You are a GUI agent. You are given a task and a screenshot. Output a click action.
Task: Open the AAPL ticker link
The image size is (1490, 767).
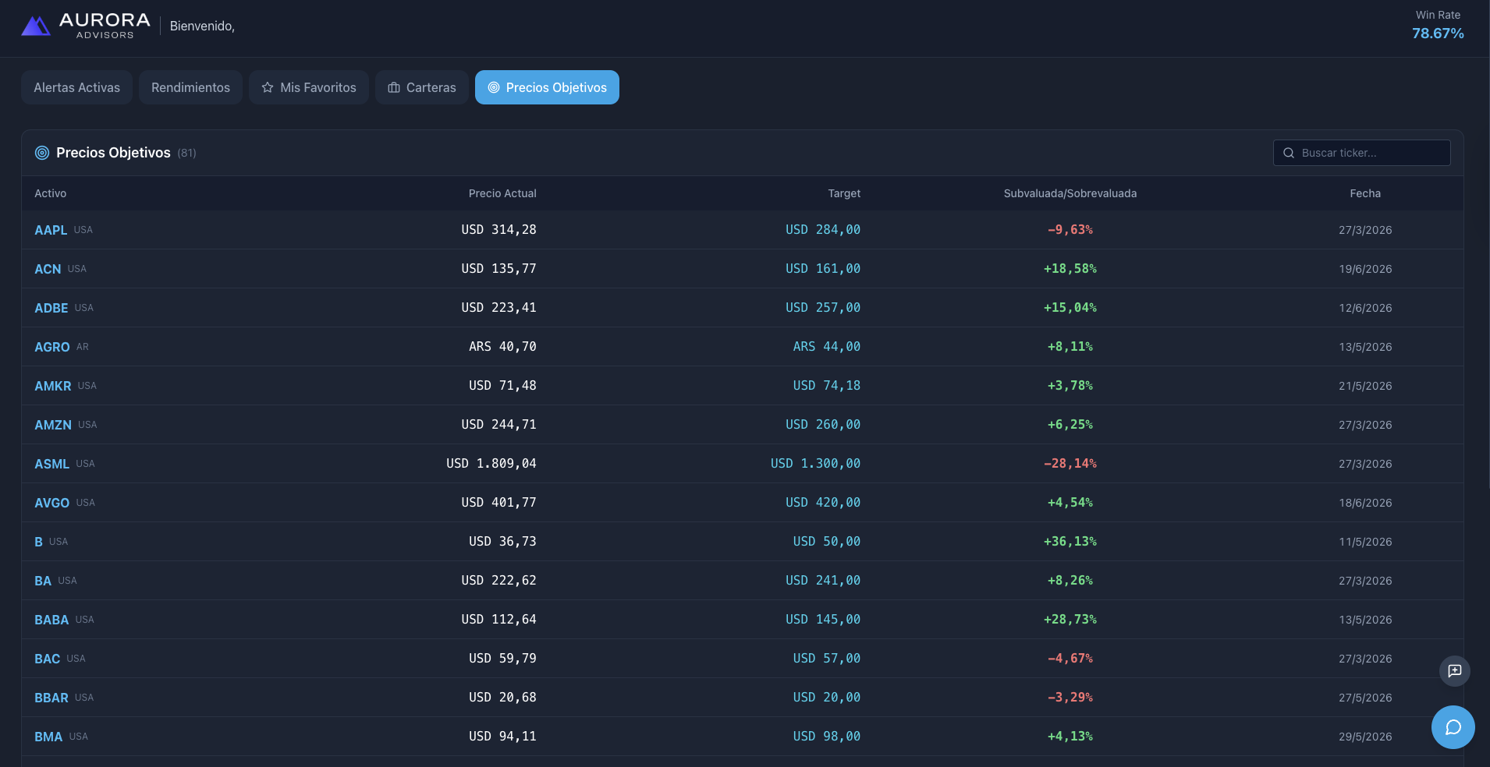[51, 230]
